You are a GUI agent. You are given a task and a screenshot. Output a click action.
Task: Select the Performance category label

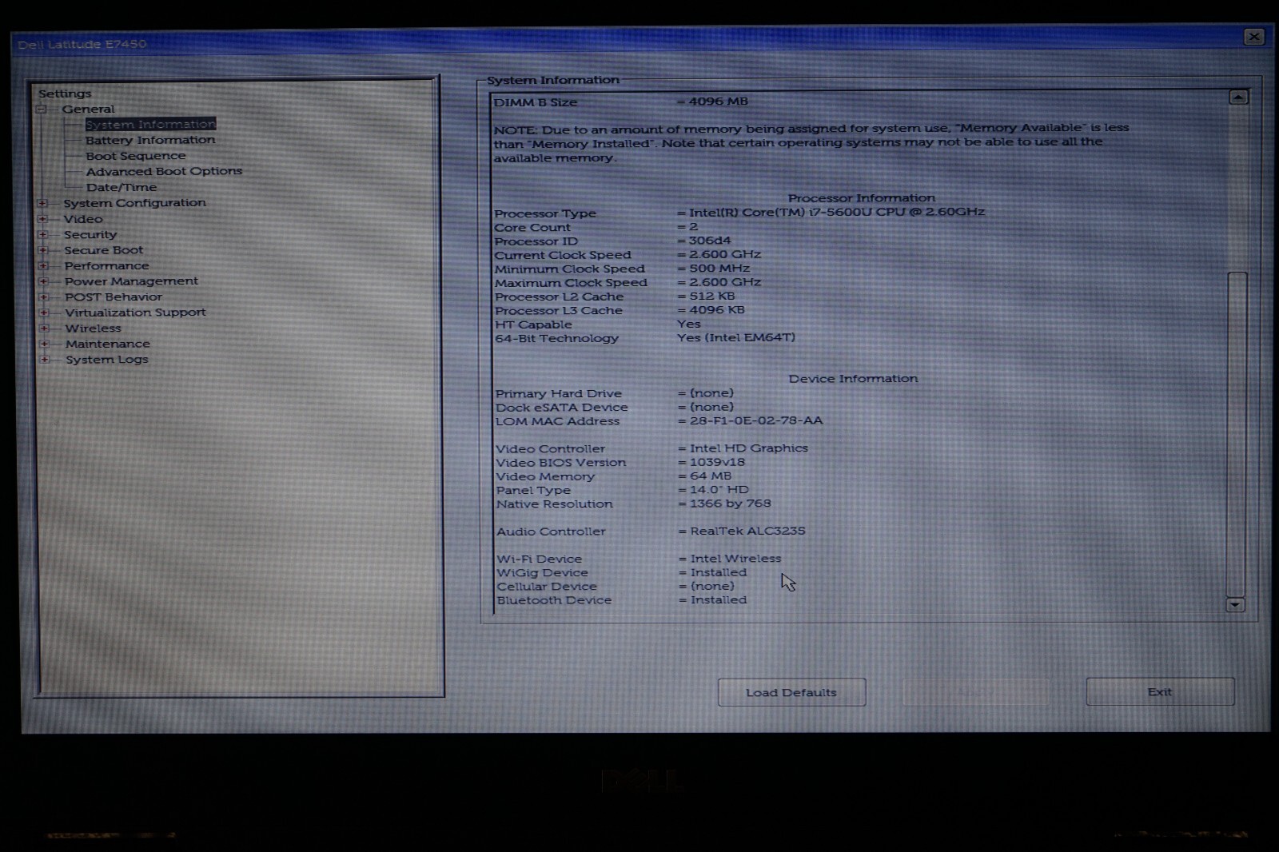point(106,265)
